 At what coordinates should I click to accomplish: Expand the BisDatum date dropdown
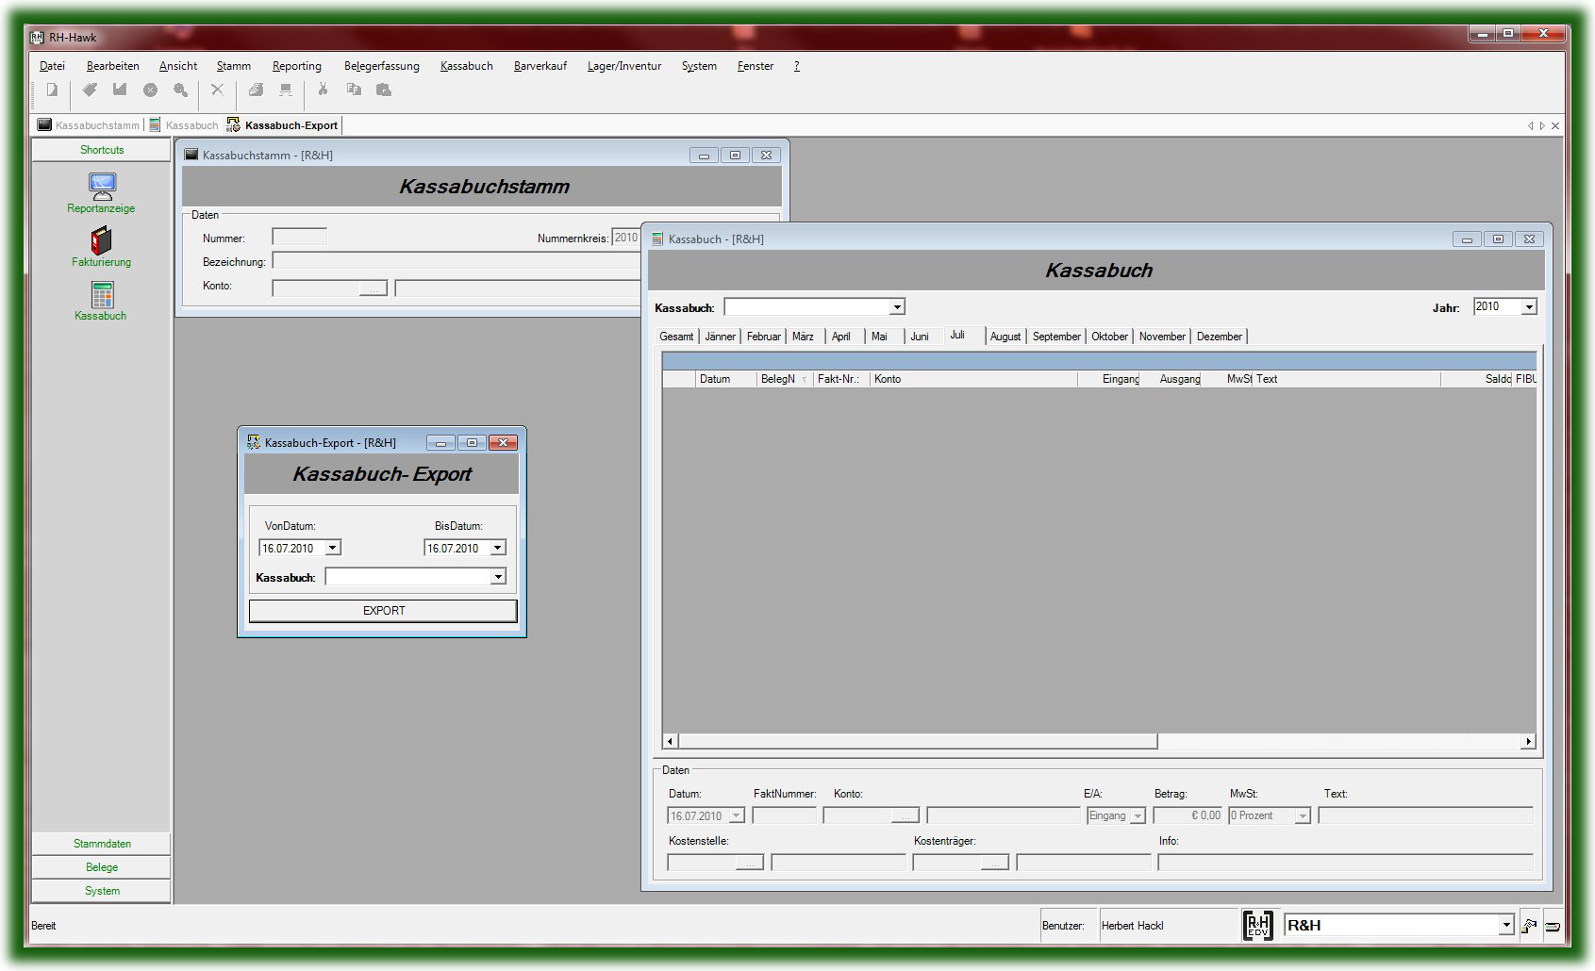point(497,548)
